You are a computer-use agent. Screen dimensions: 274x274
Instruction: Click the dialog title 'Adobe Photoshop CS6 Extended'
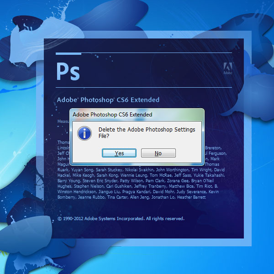click(x=112, y=115)
